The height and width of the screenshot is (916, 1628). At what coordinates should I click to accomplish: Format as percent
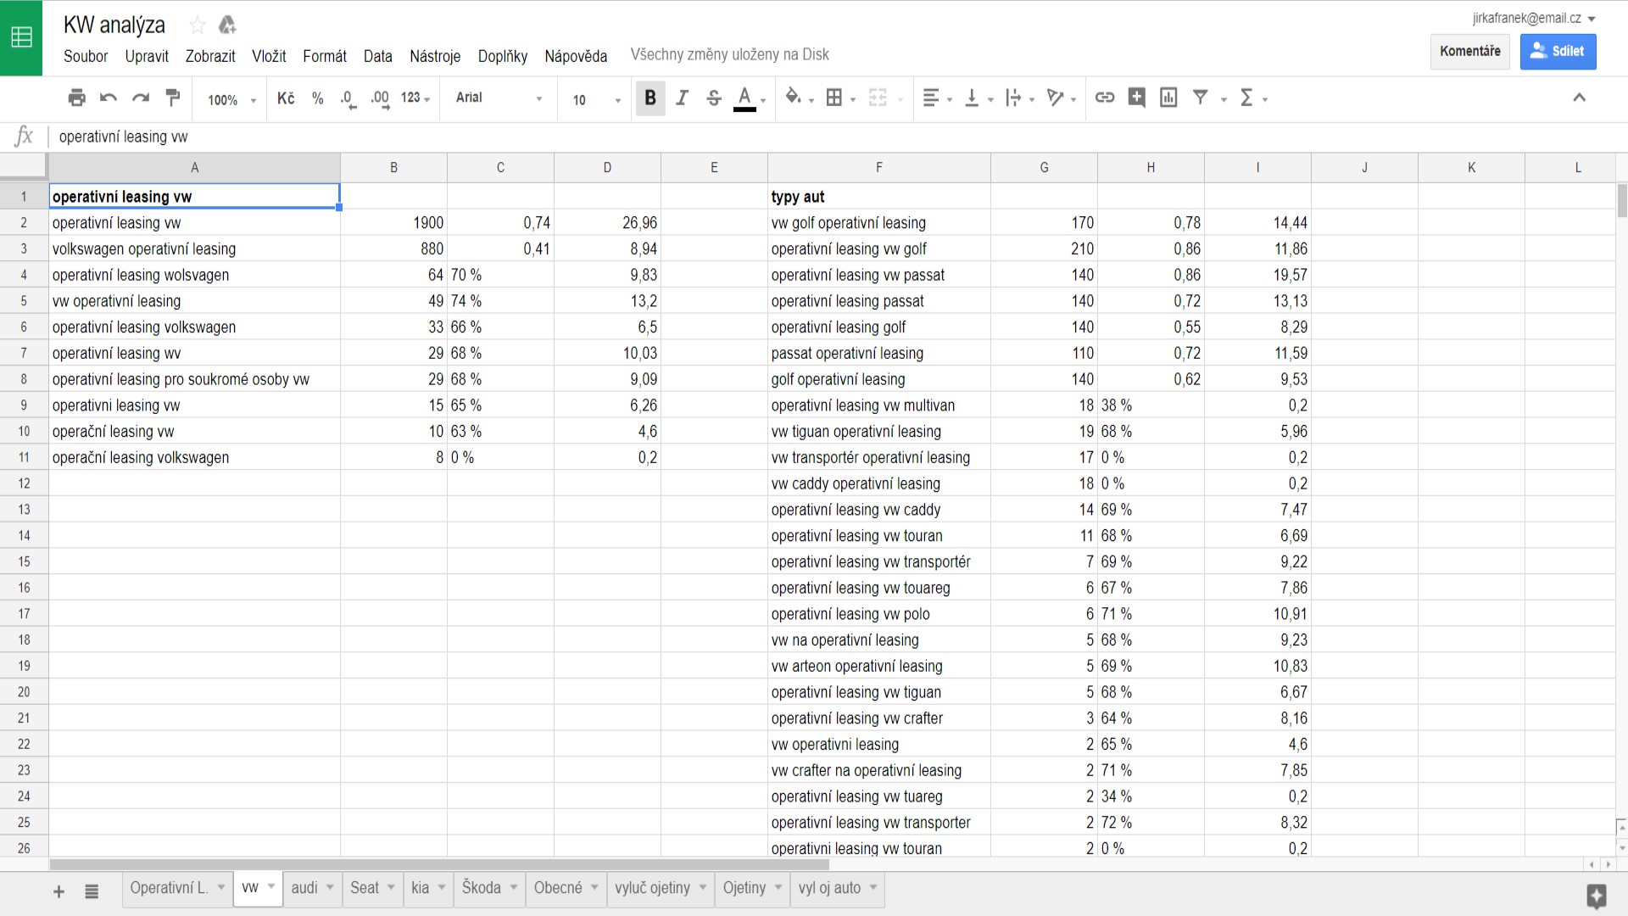point(318,98)
